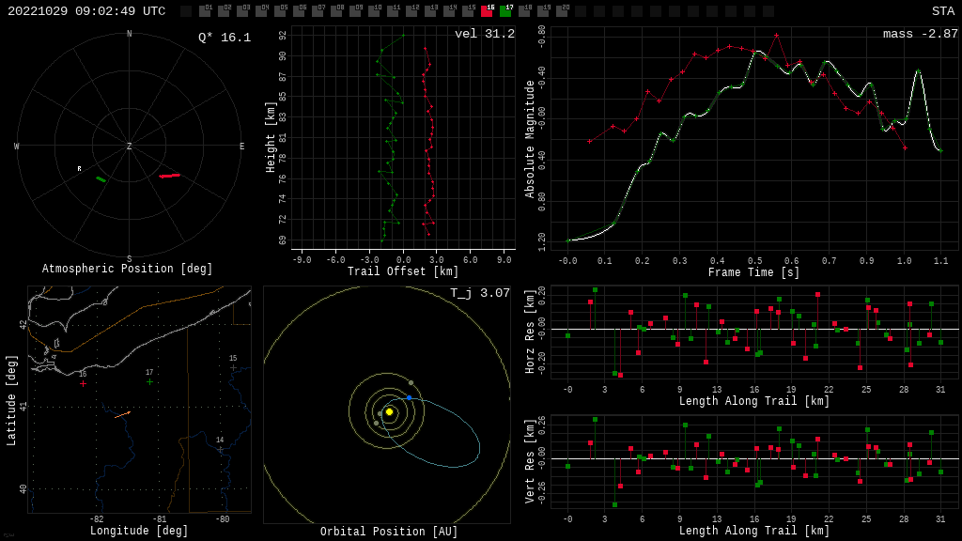Image resolution: width=962 pixels, height=541 pixels.
Task: Select station indicator box 15
Action: (468, 10)
